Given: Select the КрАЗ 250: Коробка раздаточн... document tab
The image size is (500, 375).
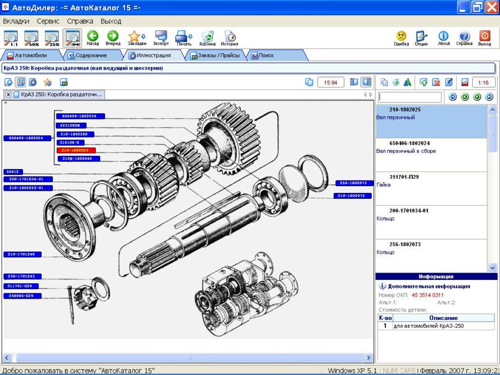Looking at the screenshot, I should (58, 95).
